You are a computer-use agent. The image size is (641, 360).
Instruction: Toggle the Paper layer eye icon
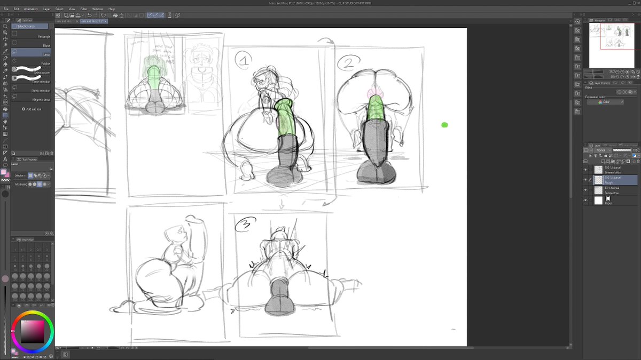pos(585,200)
